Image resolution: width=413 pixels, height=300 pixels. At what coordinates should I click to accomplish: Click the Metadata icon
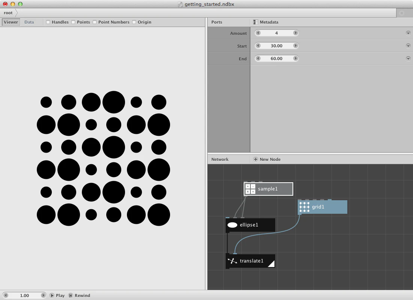point(256,22)
